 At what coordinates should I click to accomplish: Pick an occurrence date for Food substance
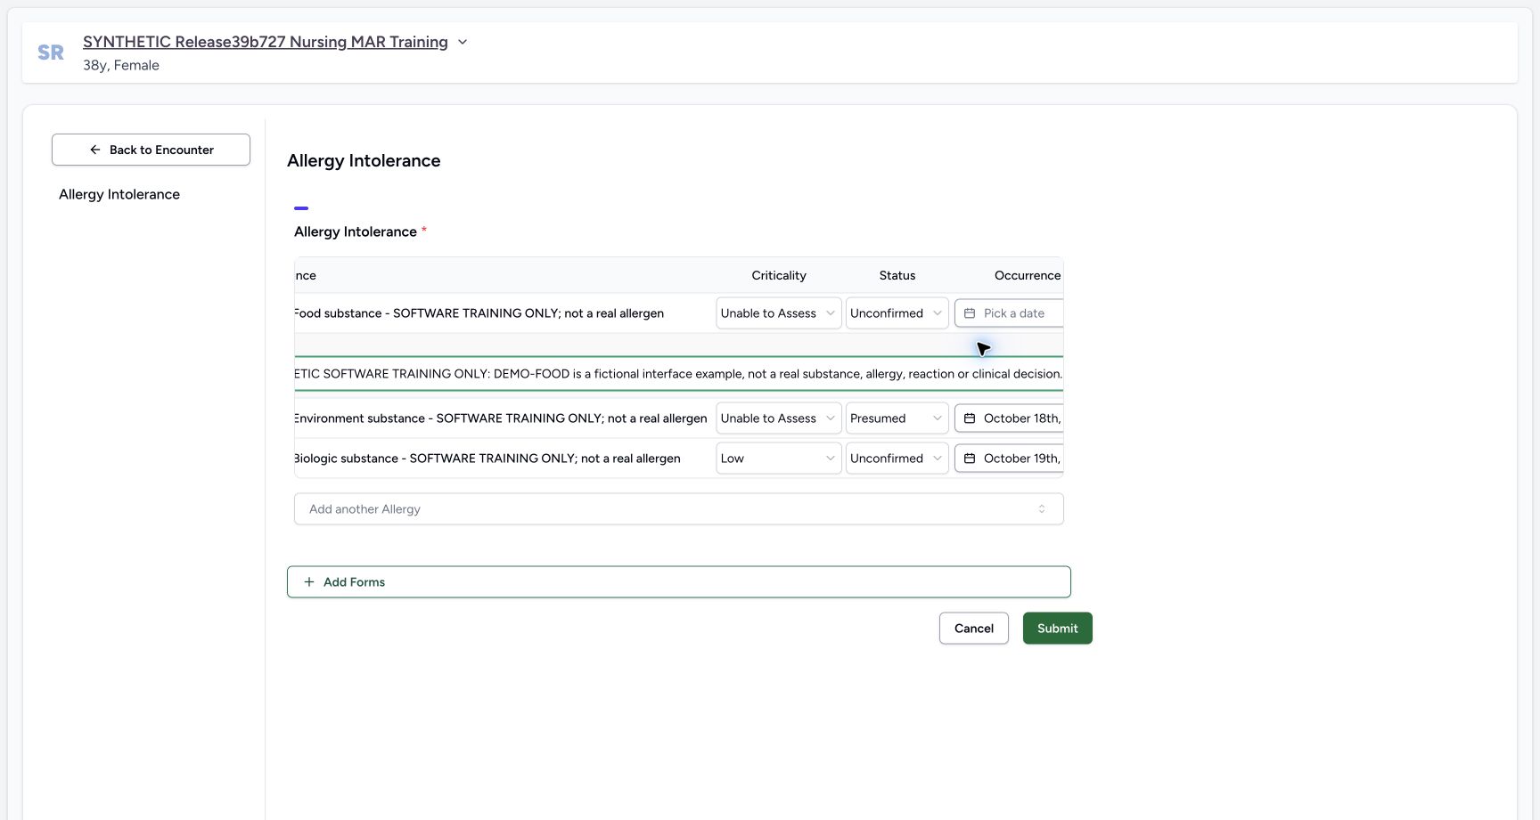click(1009, 313)
